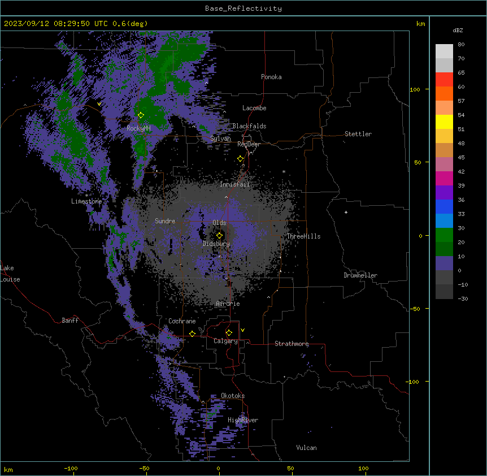Screen dimensions: 487x476
Task: Click the Lacombe city label
Action: 254,108
